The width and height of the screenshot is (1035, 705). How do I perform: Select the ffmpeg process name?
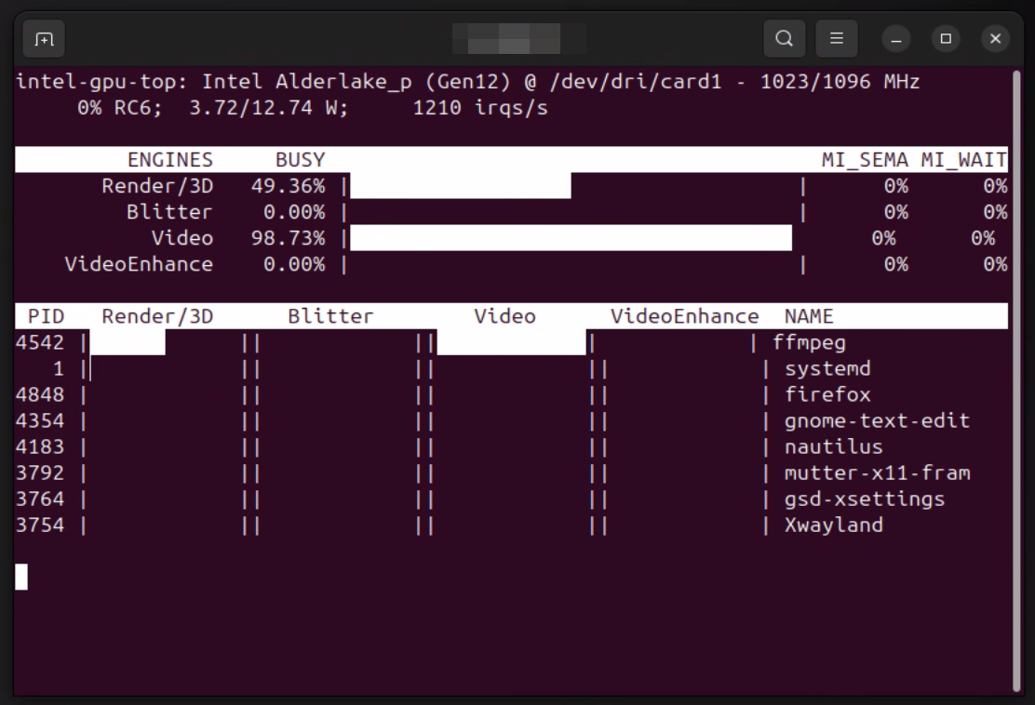[x=809, y=342]
